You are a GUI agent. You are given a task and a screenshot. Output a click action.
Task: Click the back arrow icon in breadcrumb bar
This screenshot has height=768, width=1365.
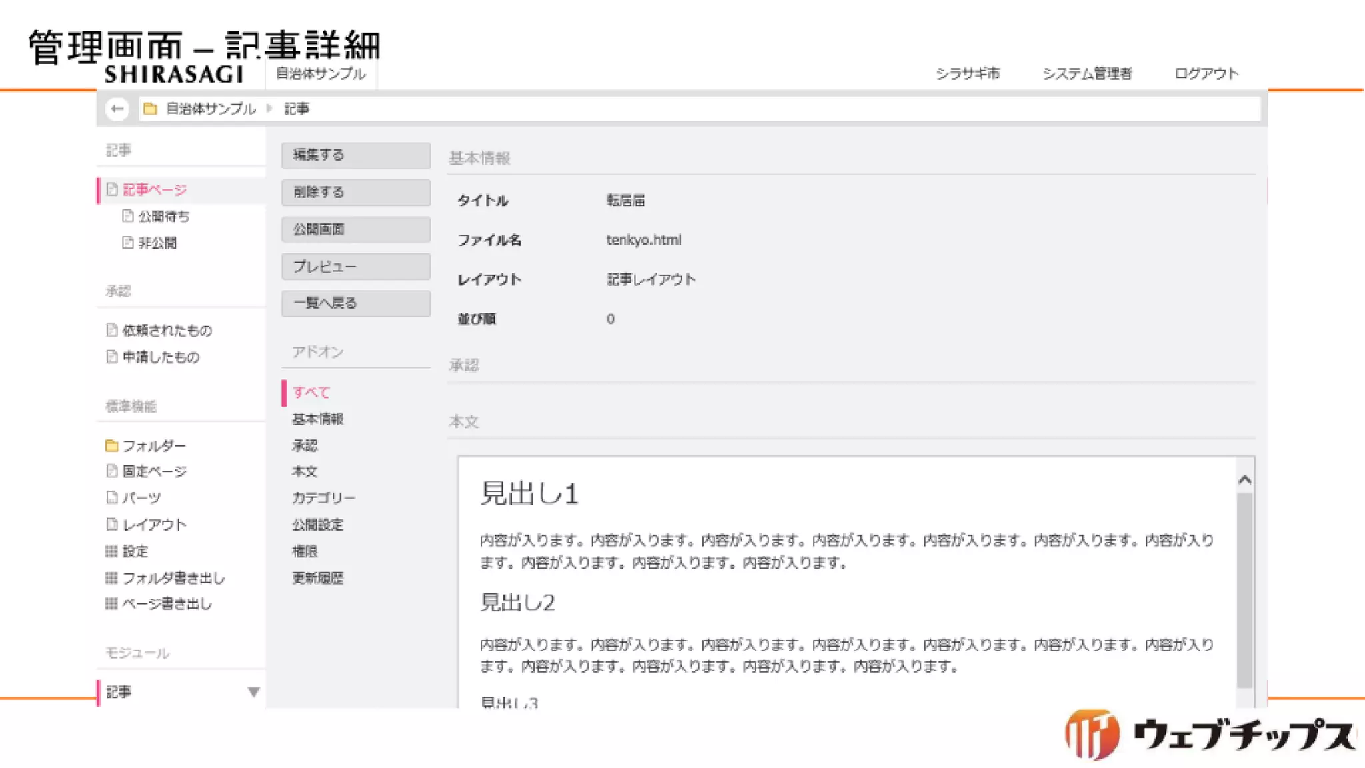pyautogui.click(x=117, y=109)
